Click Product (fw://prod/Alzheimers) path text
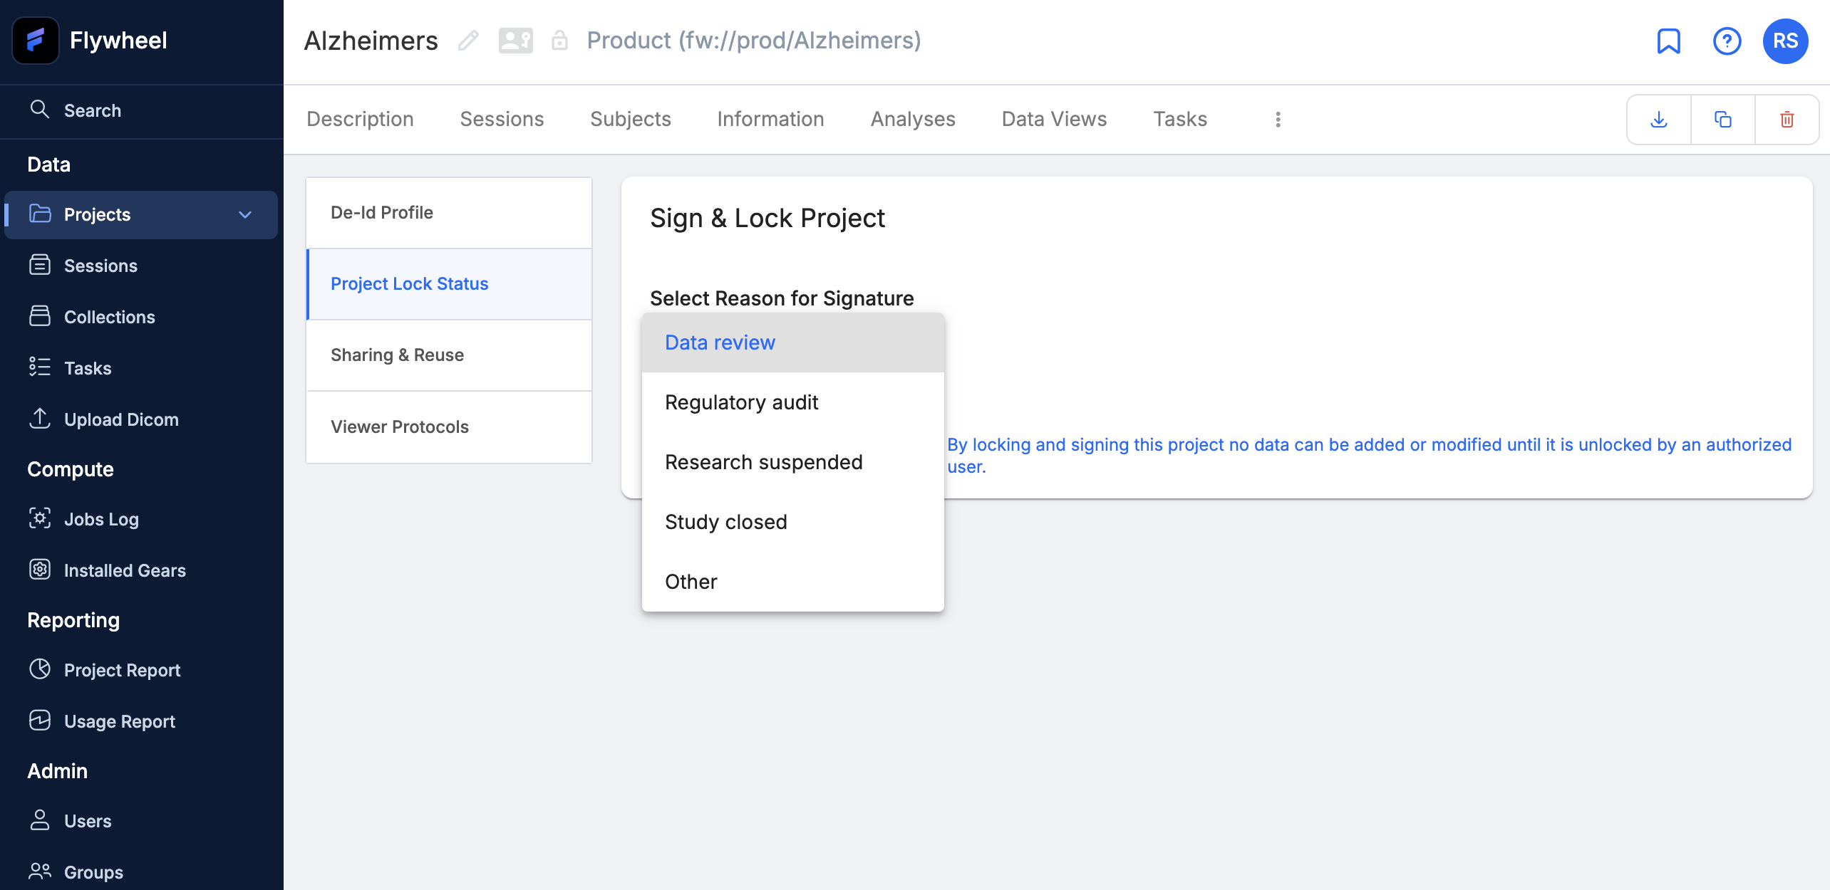This screenshot has width=1830, height=890. pos(754,41)
